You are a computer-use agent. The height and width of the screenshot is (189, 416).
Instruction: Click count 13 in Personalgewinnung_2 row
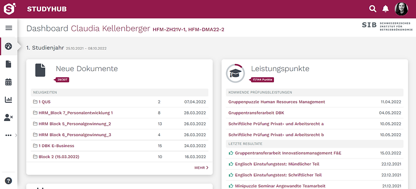(160, 124)
